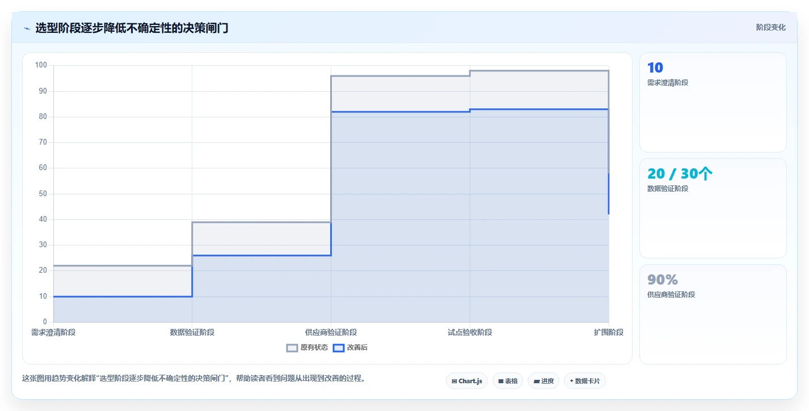This screenshot has width=809, height=411.
Task: Click the x-axis label 需求澄清阶段
Action: pos(53,332)
